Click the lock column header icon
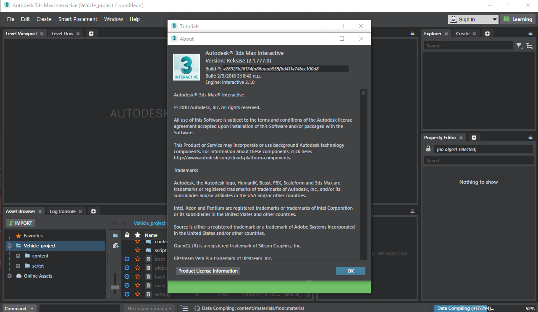538x312 pixels. (127, 235)
